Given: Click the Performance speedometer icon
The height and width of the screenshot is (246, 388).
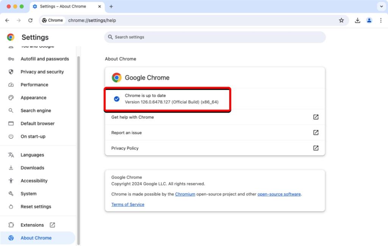Looking at the screenshot, I should click(11, 85).
